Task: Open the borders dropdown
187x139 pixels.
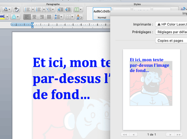Action: pyautogui.click(x=70, y=17)
